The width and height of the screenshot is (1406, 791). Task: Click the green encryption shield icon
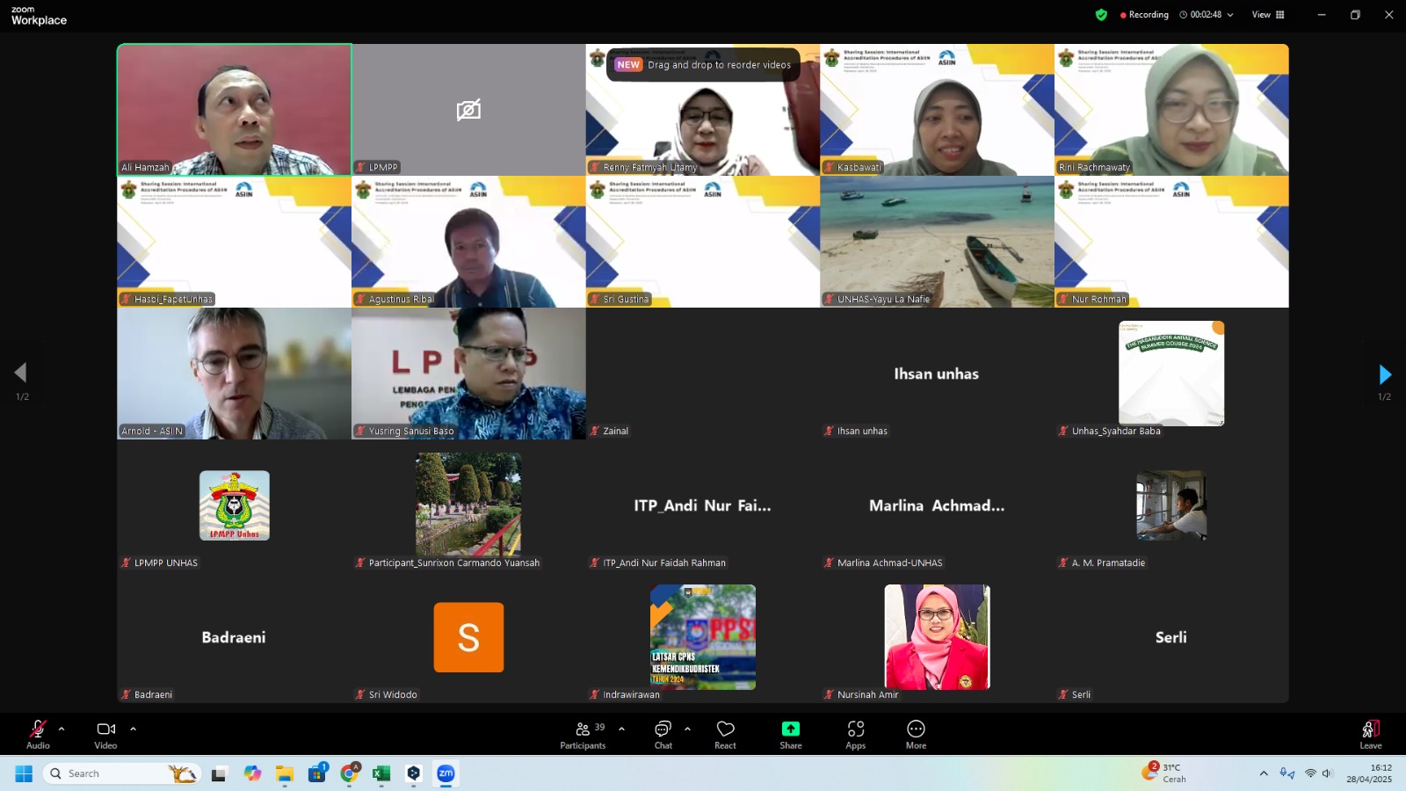click(x=1101, y=15)
